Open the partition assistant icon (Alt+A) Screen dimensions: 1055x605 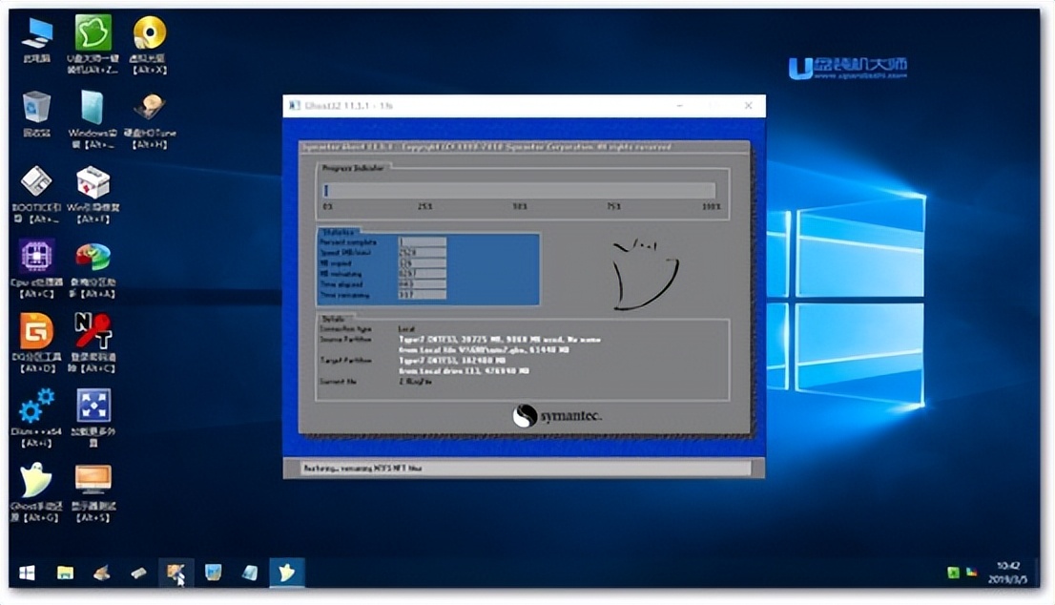click(x=93, y=268)
